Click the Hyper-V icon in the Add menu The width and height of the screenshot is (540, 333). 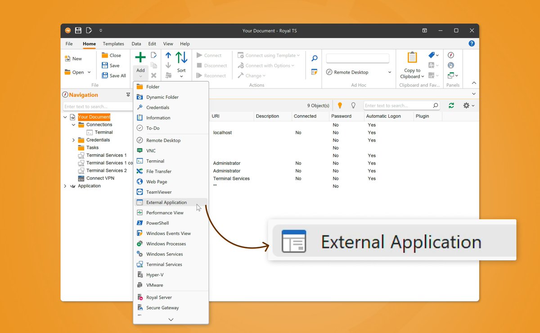point(139,275)
